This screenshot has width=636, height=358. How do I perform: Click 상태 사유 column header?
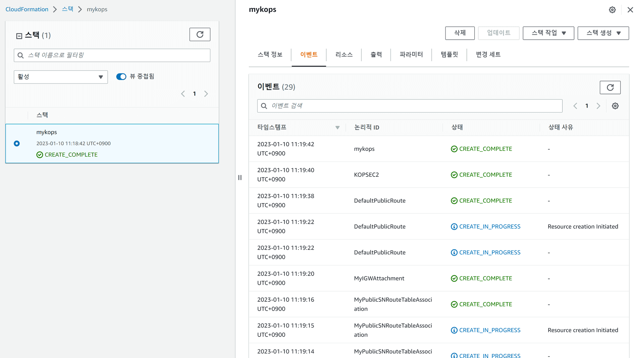[560, 127]
